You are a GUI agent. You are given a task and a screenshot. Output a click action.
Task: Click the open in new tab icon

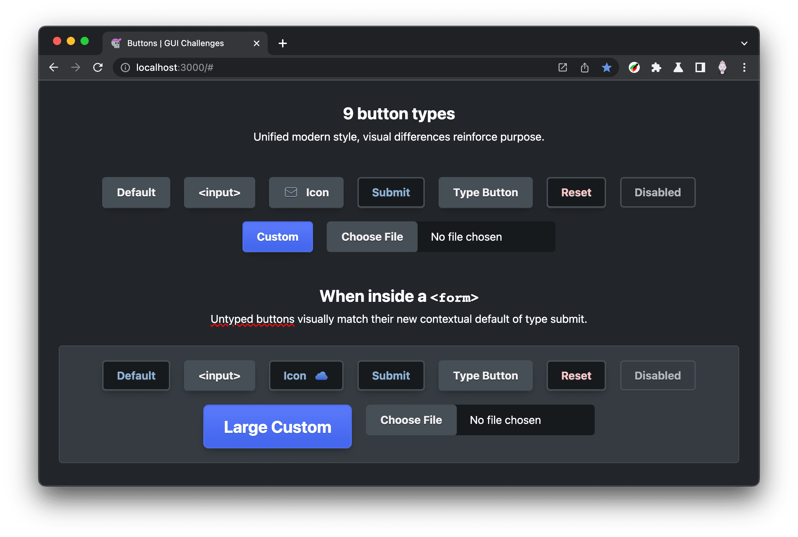562,67
